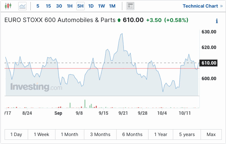Image resolution: width=226 pixels, height=144 pixels.
Task: Click the tallest green volume bar
Action: pos(85,104)
